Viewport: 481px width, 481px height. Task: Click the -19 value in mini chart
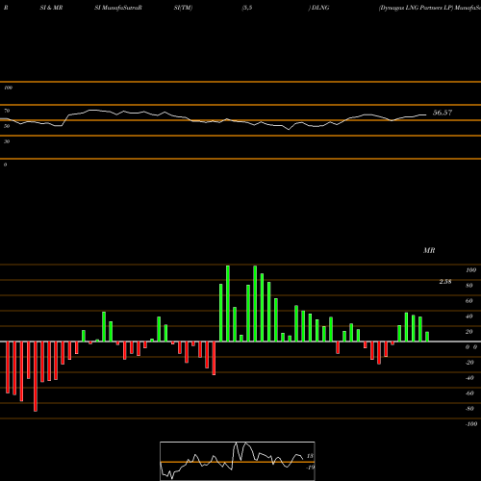tap(310, 468)
